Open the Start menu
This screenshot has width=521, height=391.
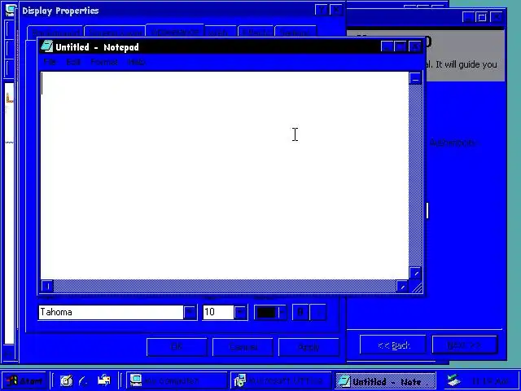click(x=24, y=381)
